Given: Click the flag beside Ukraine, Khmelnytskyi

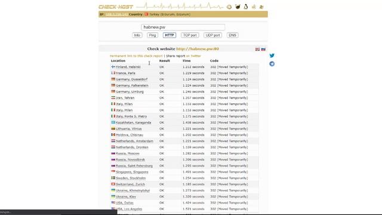Looking at the screenshot, I should tap(113, 190).
